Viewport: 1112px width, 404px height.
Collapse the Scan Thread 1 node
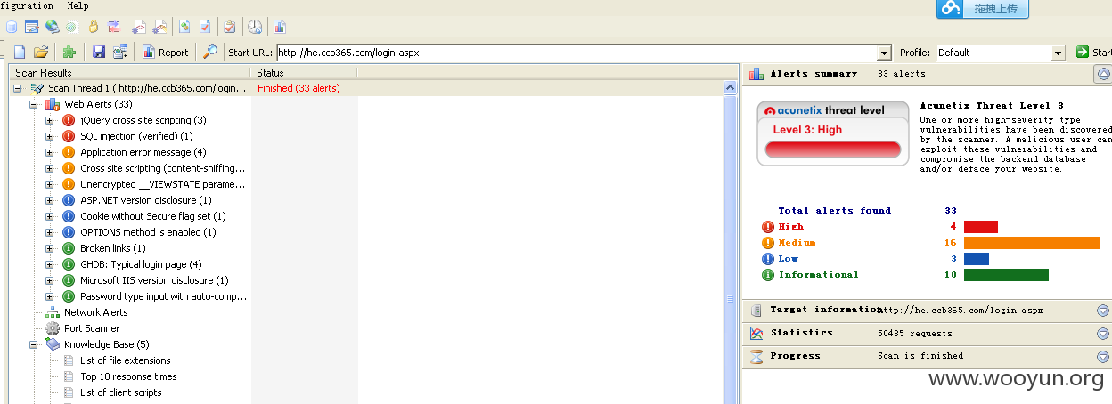point(18,88)
